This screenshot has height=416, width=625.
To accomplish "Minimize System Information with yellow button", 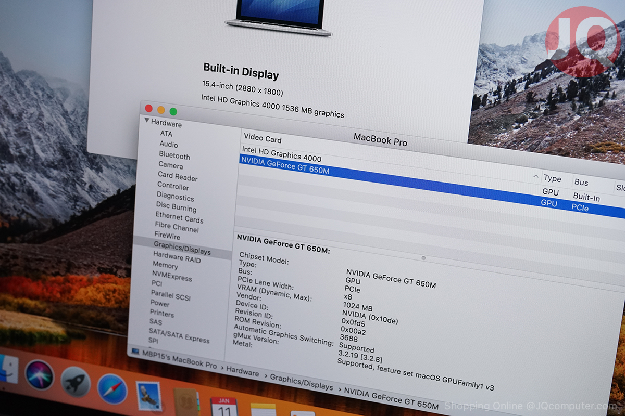I will [x=161, y=110].
